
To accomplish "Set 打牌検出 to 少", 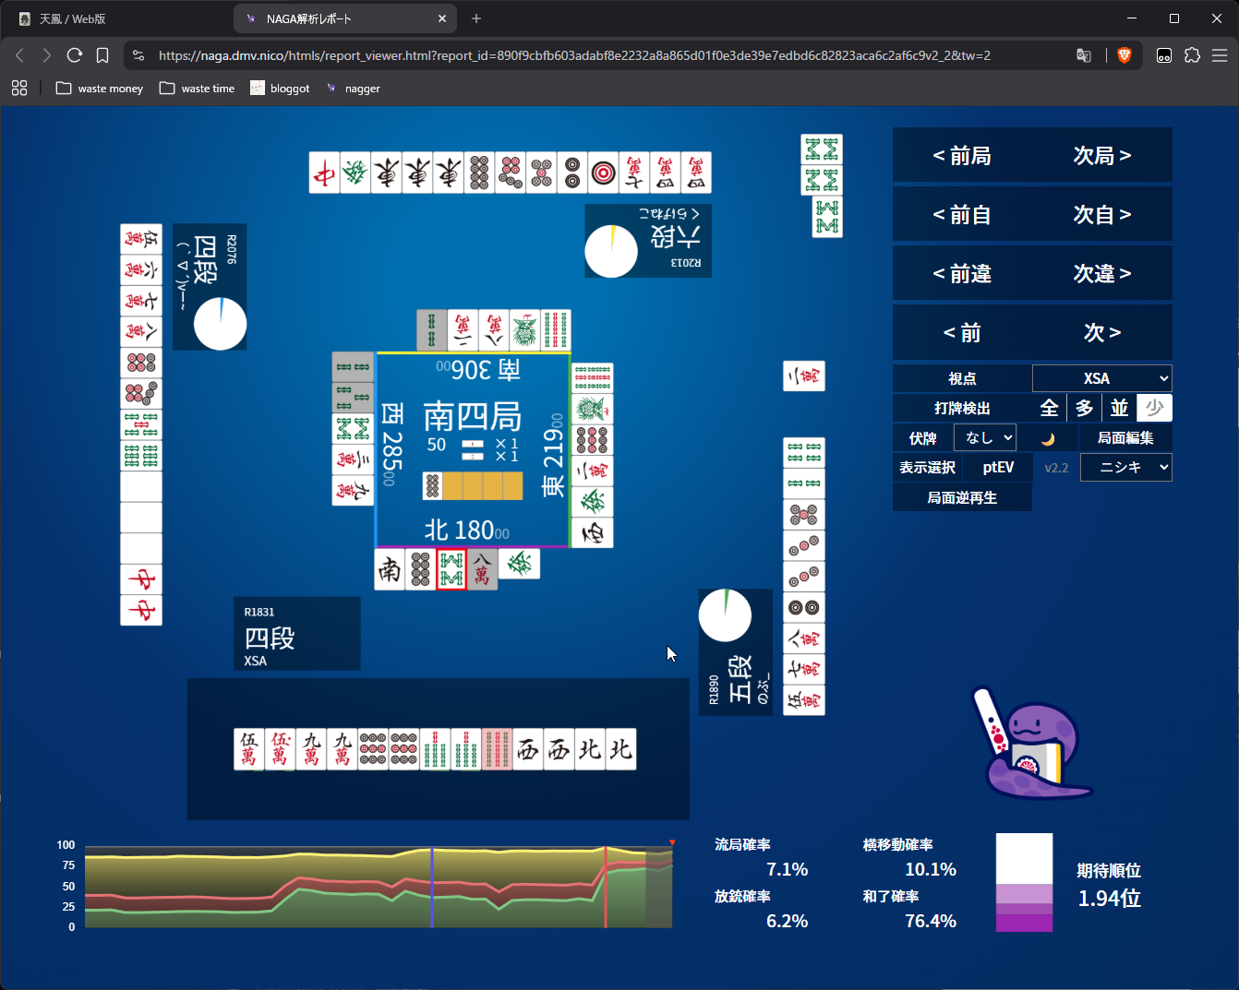I will (x=1155, y=408).
